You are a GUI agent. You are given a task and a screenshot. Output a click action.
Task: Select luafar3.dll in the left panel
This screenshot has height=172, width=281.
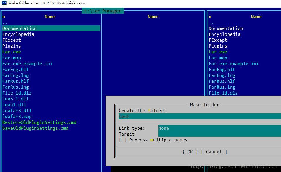tap(17, 110)
